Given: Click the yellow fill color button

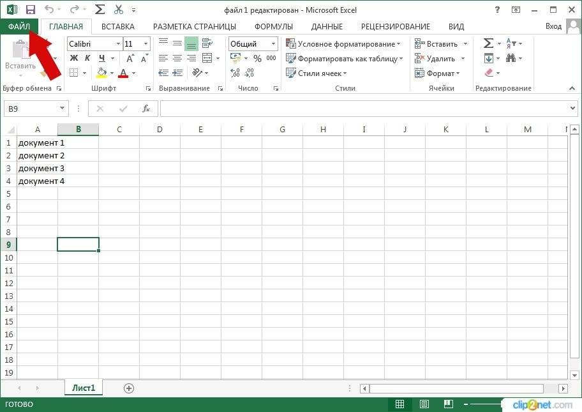Looking at the screenshot, I should point(101,73).
